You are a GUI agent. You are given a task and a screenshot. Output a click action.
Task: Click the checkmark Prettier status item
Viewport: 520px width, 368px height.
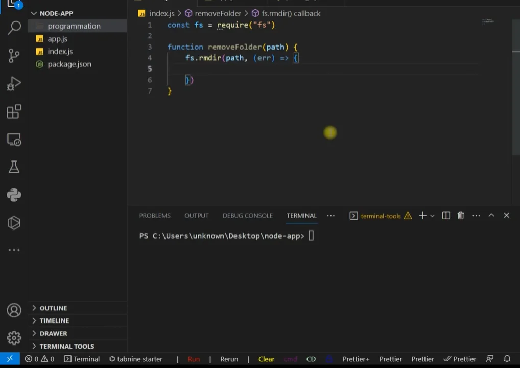(x=460, y=359)
